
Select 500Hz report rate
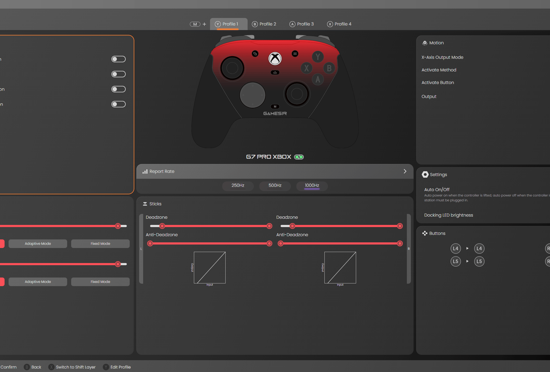click(275, 186)
